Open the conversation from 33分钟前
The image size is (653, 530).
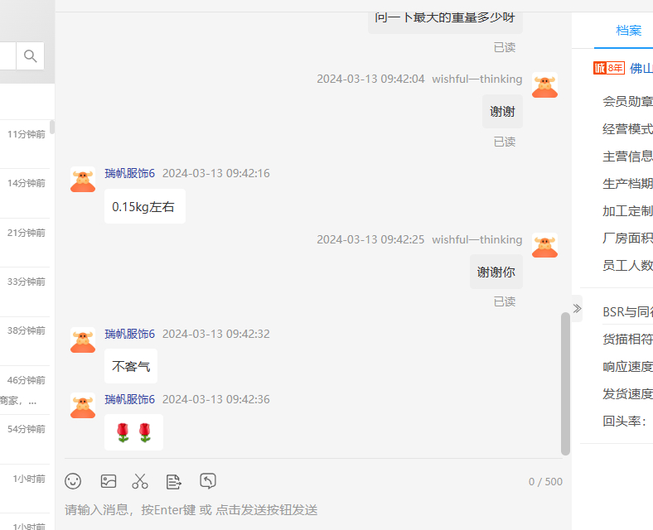point(25,291)
